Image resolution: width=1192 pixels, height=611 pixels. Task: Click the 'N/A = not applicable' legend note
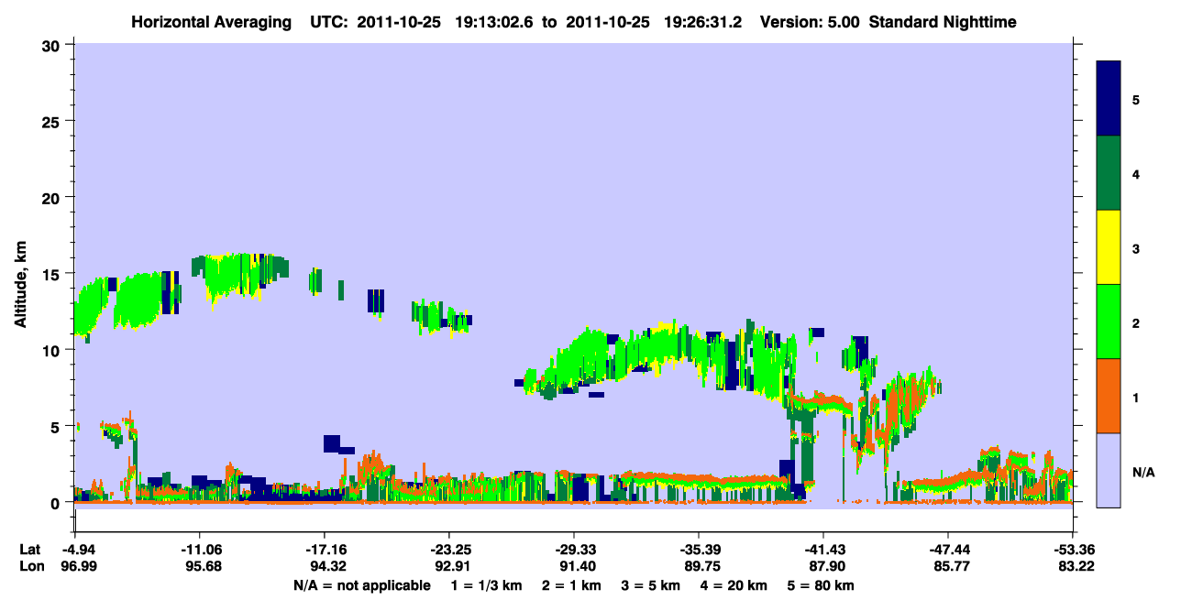coord(362,585)
